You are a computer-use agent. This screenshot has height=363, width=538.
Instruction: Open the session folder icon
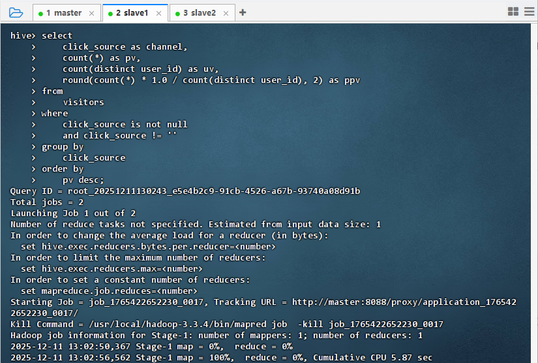coord(16,12)
